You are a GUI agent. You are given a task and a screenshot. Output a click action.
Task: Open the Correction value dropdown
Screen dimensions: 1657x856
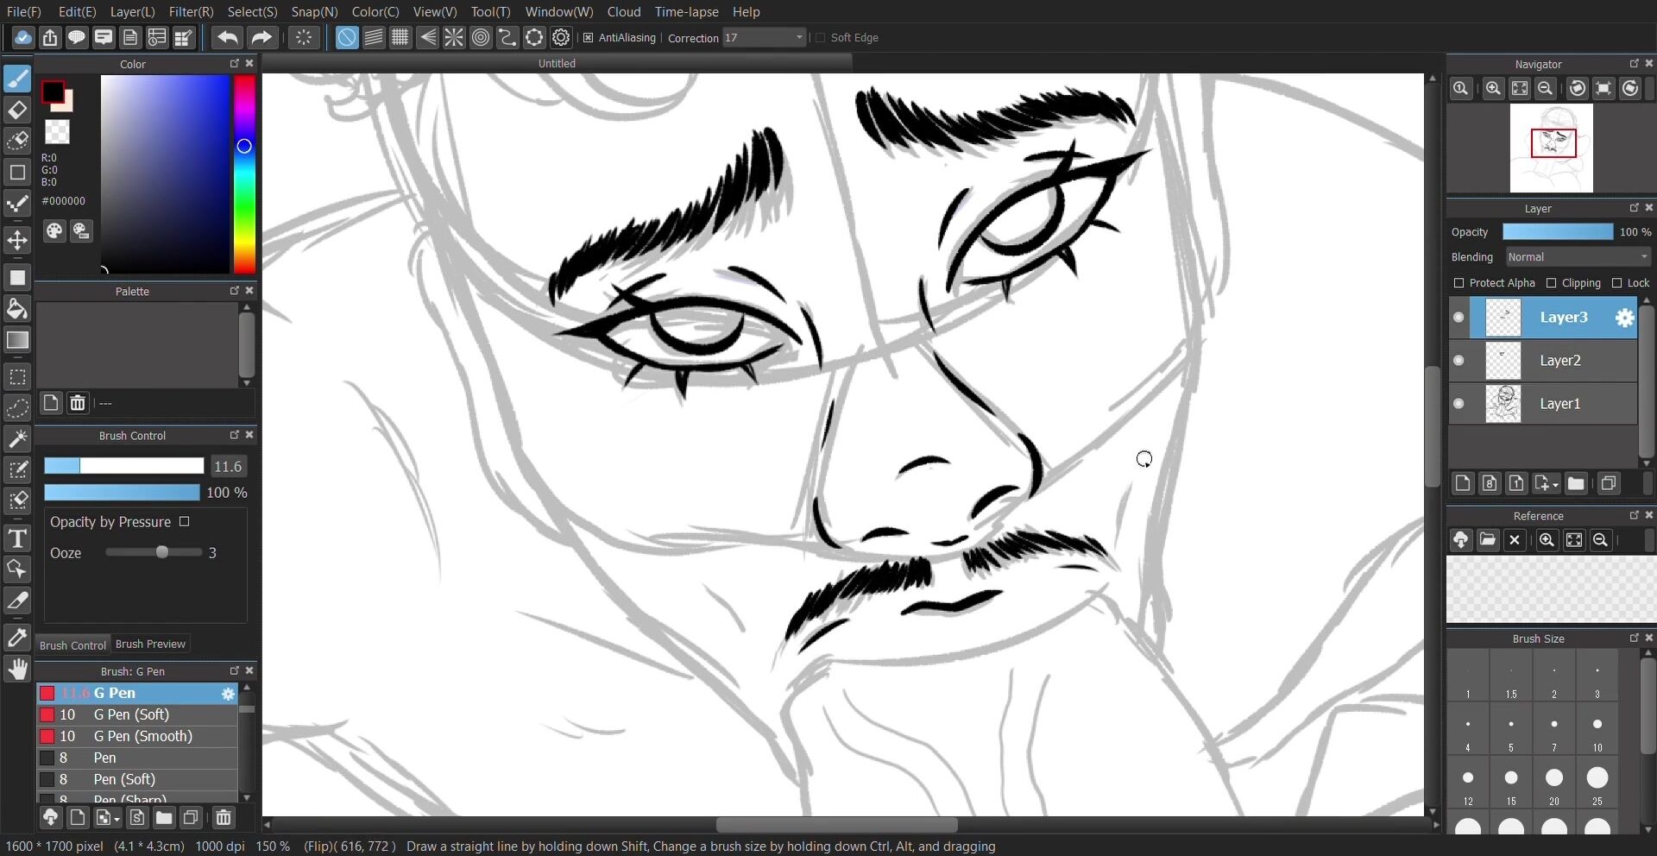point(799,38)
